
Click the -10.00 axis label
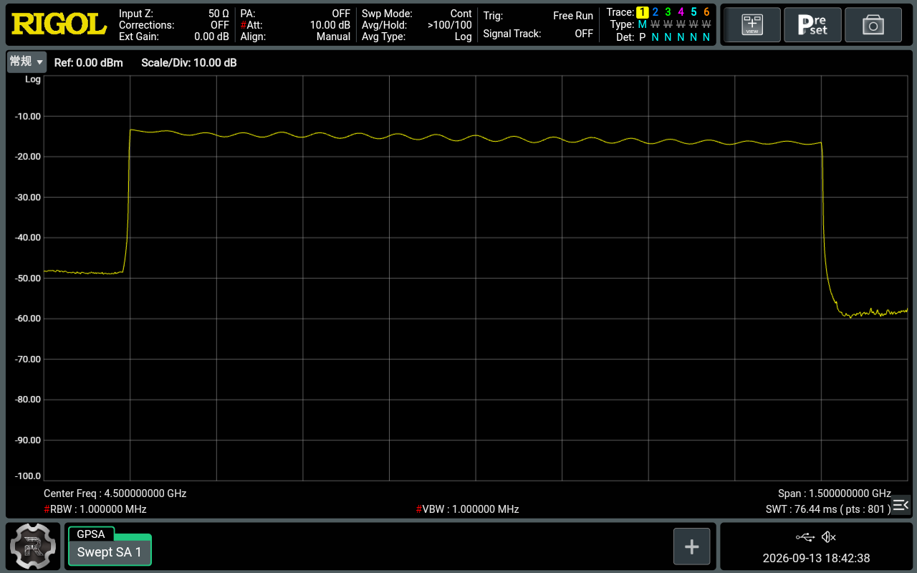[28, 116]
